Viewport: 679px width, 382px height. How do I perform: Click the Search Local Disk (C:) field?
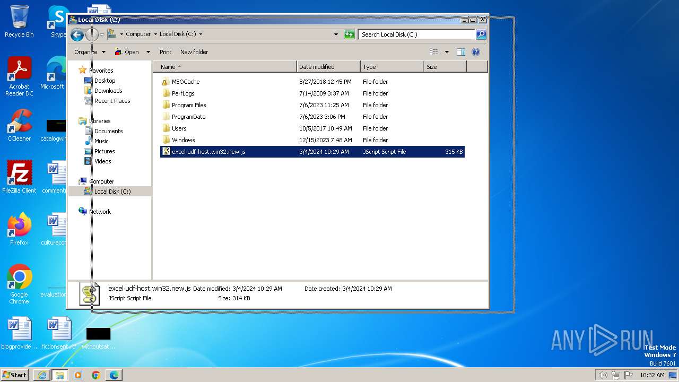416,34
